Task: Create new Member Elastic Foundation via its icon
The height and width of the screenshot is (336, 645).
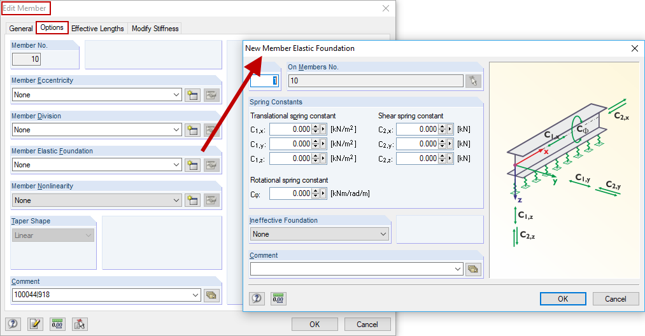Action: (192, 165)
